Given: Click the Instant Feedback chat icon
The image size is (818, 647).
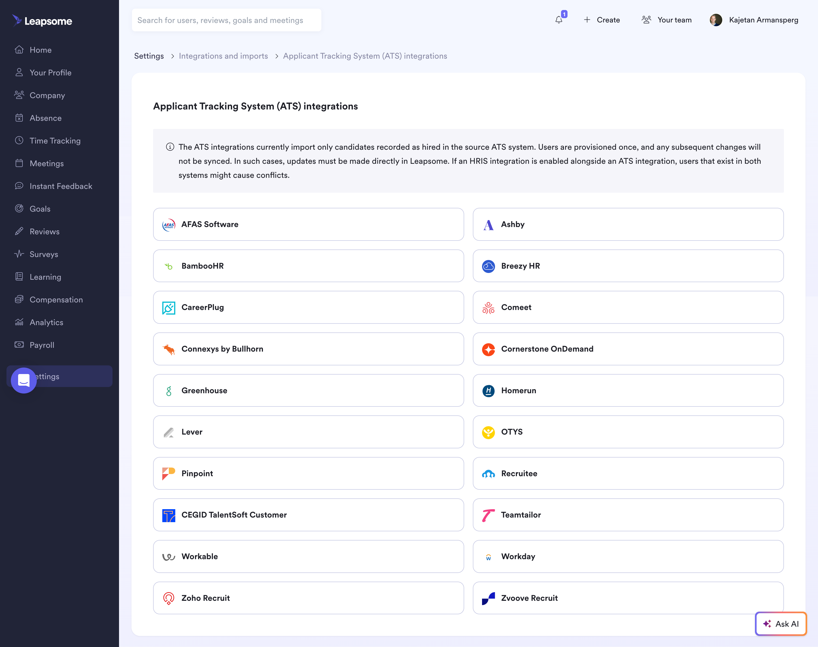Looking at the screenshot, I should [x=19, y=186].
